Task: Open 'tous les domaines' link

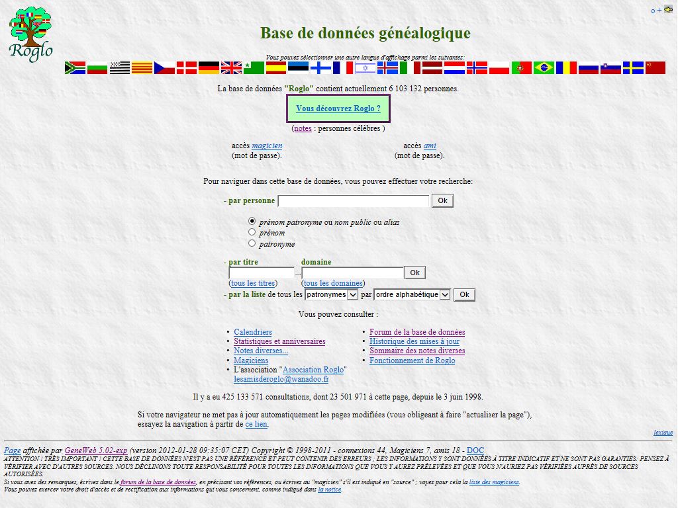Action: point(333,283)
